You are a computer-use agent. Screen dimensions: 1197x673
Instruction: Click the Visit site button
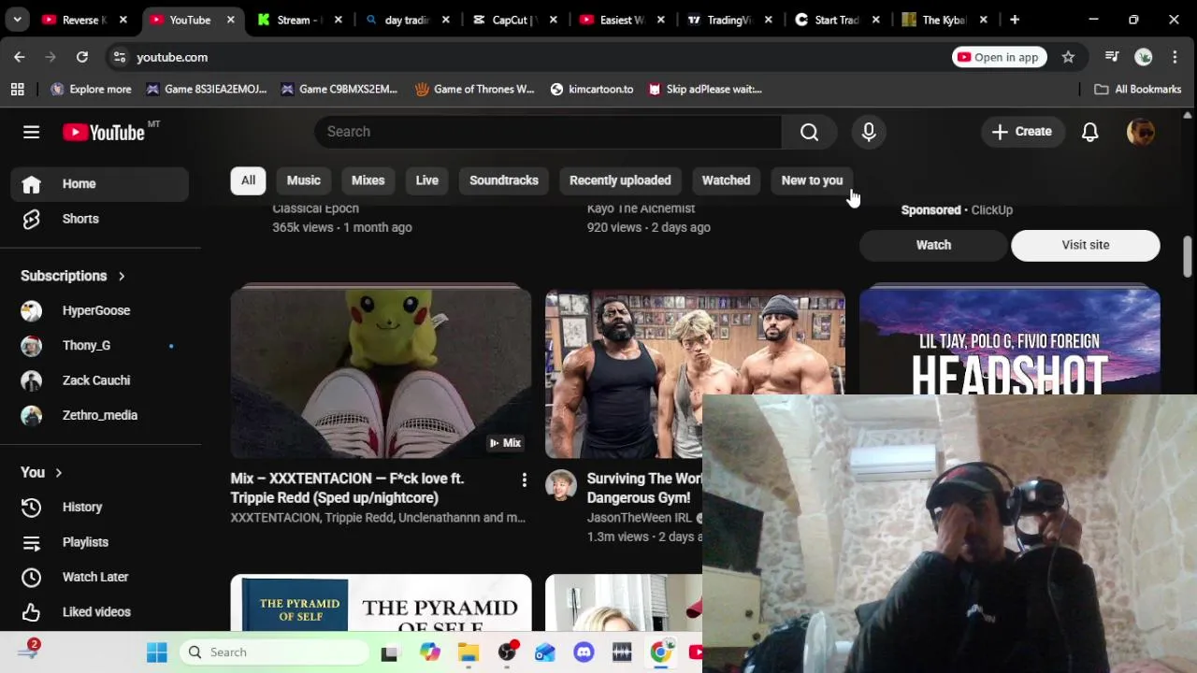coord(1086,245)
